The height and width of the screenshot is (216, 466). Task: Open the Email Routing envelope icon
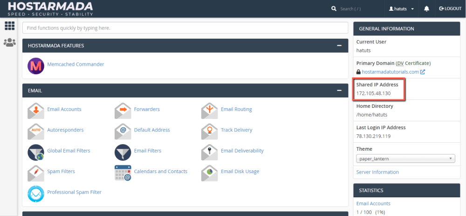coord(210,111)
